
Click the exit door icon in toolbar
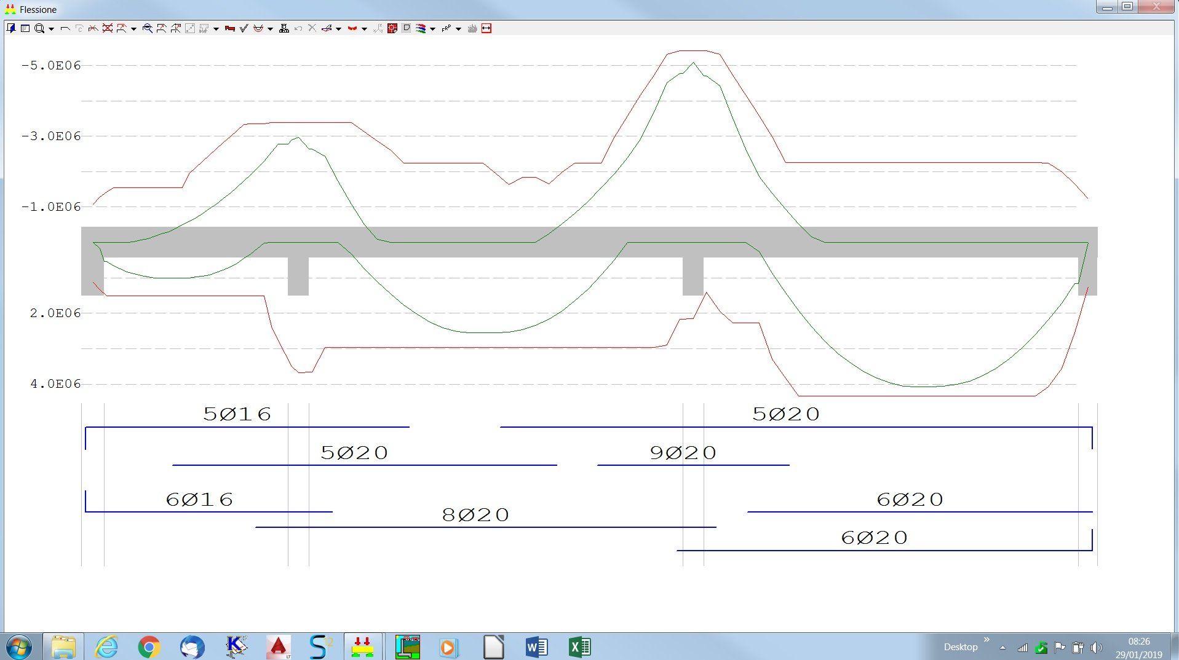click(x=10, y=28)
